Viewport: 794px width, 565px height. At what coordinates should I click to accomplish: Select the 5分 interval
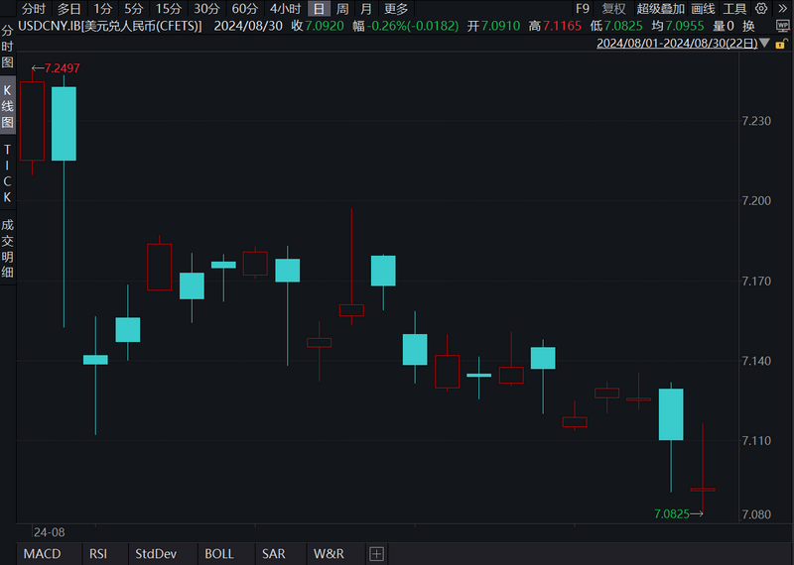[x=134, y=9]
